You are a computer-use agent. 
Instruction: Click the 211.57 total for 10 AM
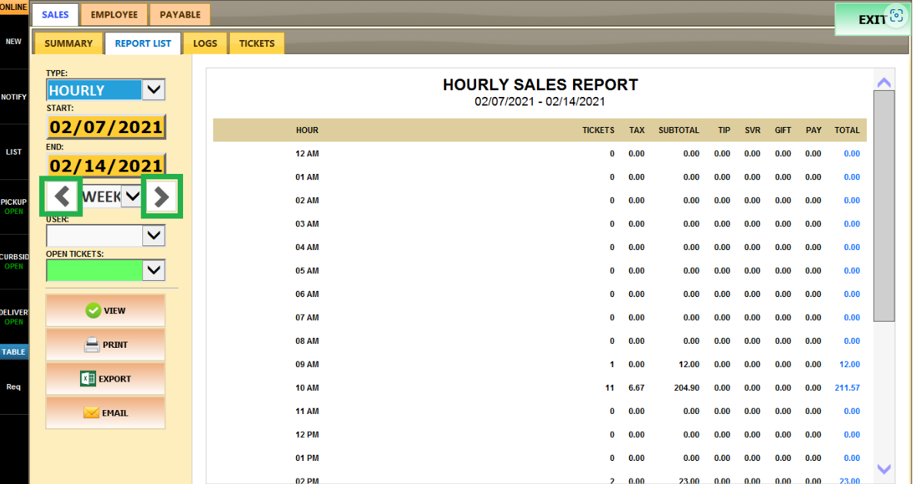pyautogui.click(x=848, y=388)
